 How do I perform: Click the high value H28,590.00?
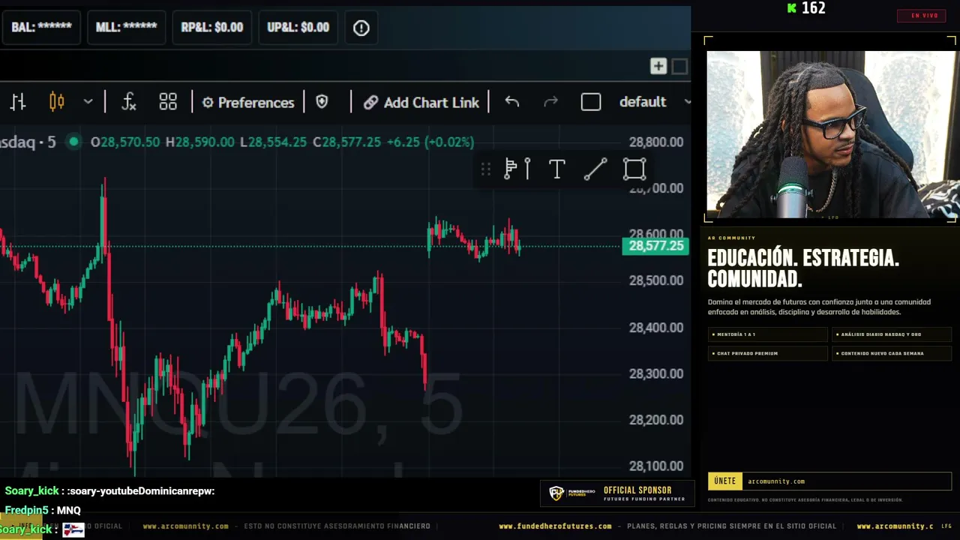pos(200,142)
